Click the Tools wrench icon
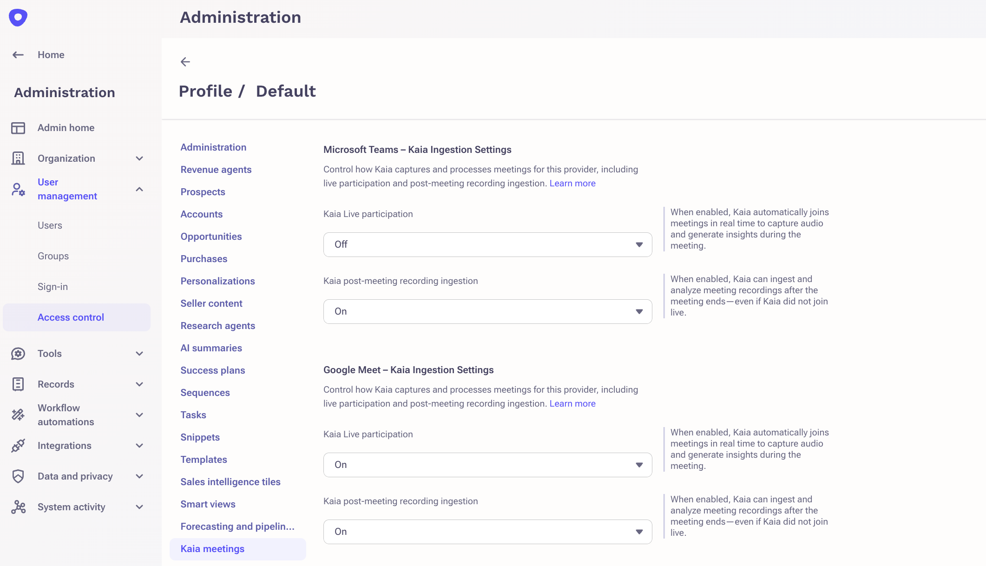Viewport: 986px width, 566px height. pyautogui.click(x=18, y=354)
